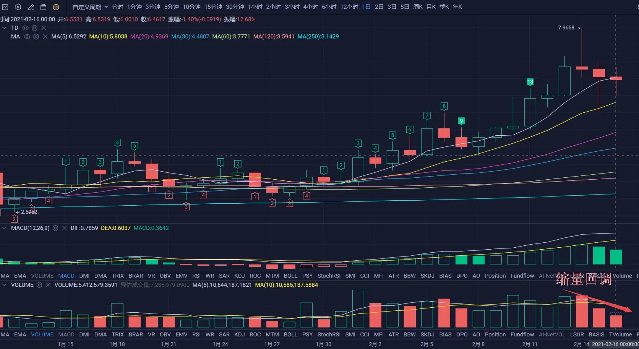The width and height of the screenshot is (639, 349).
Task: Select the 15分钟 timeframe
Action: [x=213, y=7]
